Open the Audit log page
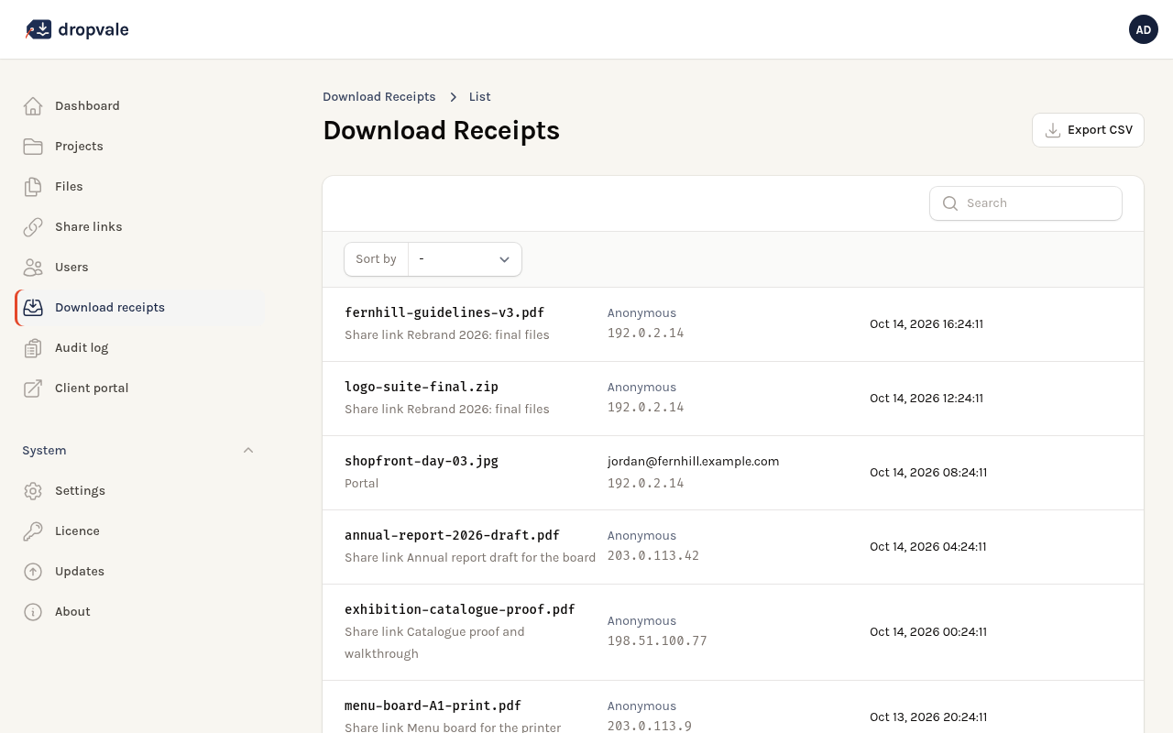 (x=139, y=348)
